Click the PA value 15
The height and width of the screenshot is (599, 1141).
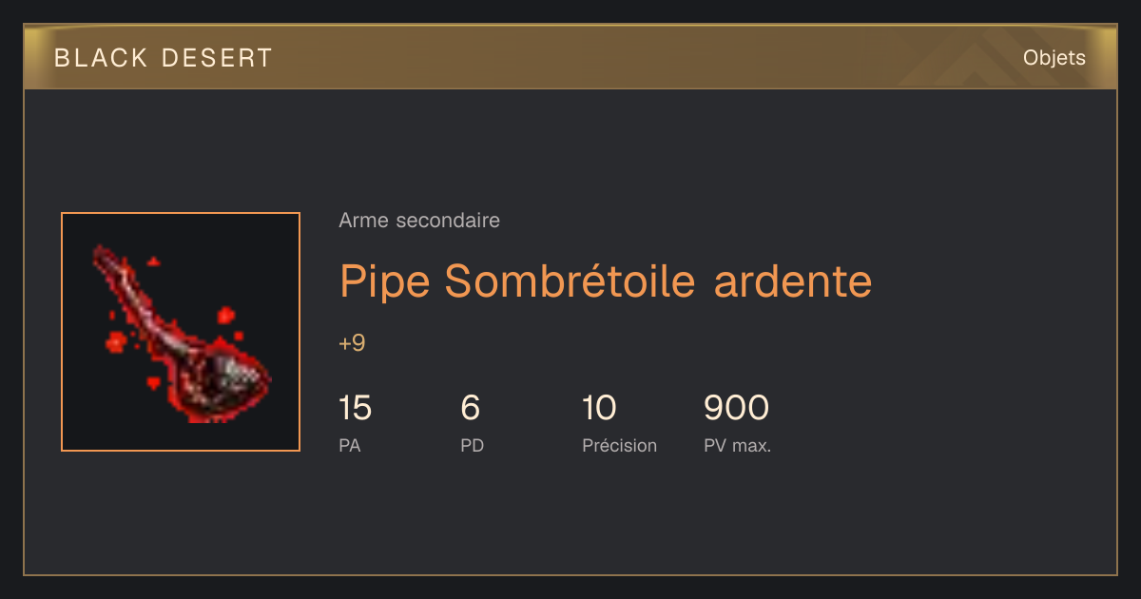(355, 408)
